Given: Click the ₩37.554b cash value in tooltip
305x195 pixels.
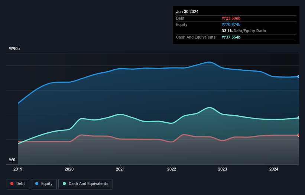Looking at the screenshot, I should coord(231,37).
